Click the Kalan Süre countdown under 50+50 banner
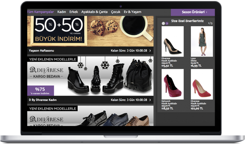Image resolution: width=245 pixels, height=144 pixels. [129, 51]
